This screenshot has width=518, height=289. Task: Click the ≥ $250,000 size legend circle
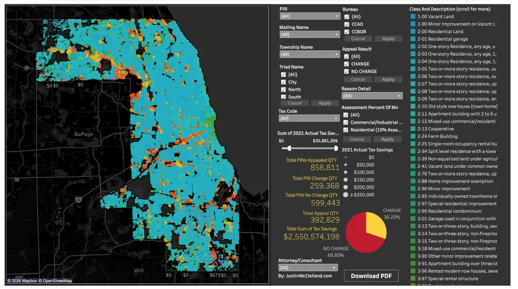346,195
